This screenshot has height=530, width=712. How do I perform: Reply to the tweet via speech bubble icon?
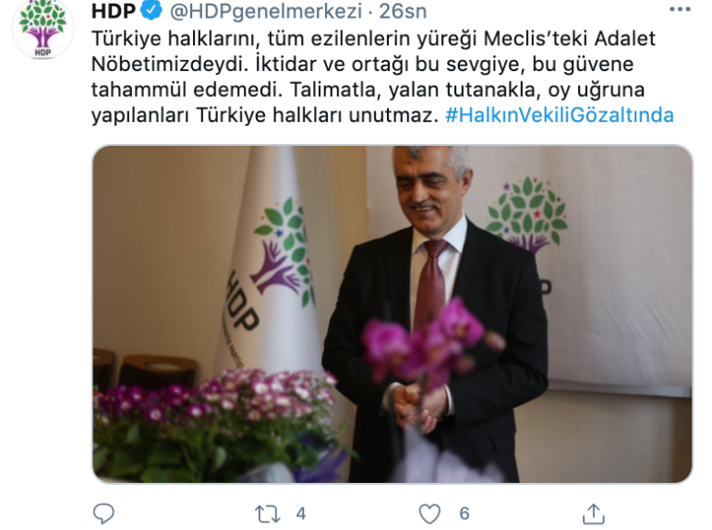(103, 513)
